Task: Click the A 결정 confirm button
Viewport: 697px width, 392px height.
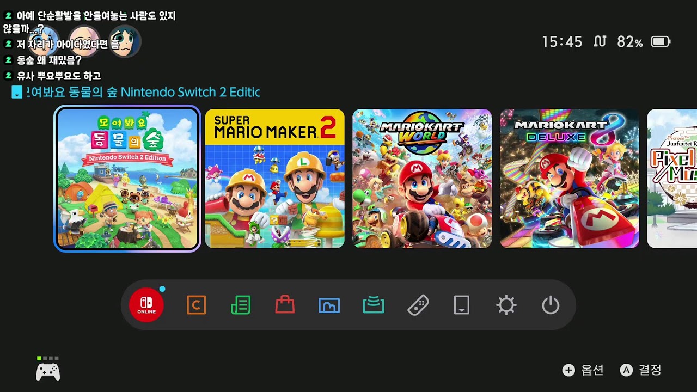Action: coord(641,370)
